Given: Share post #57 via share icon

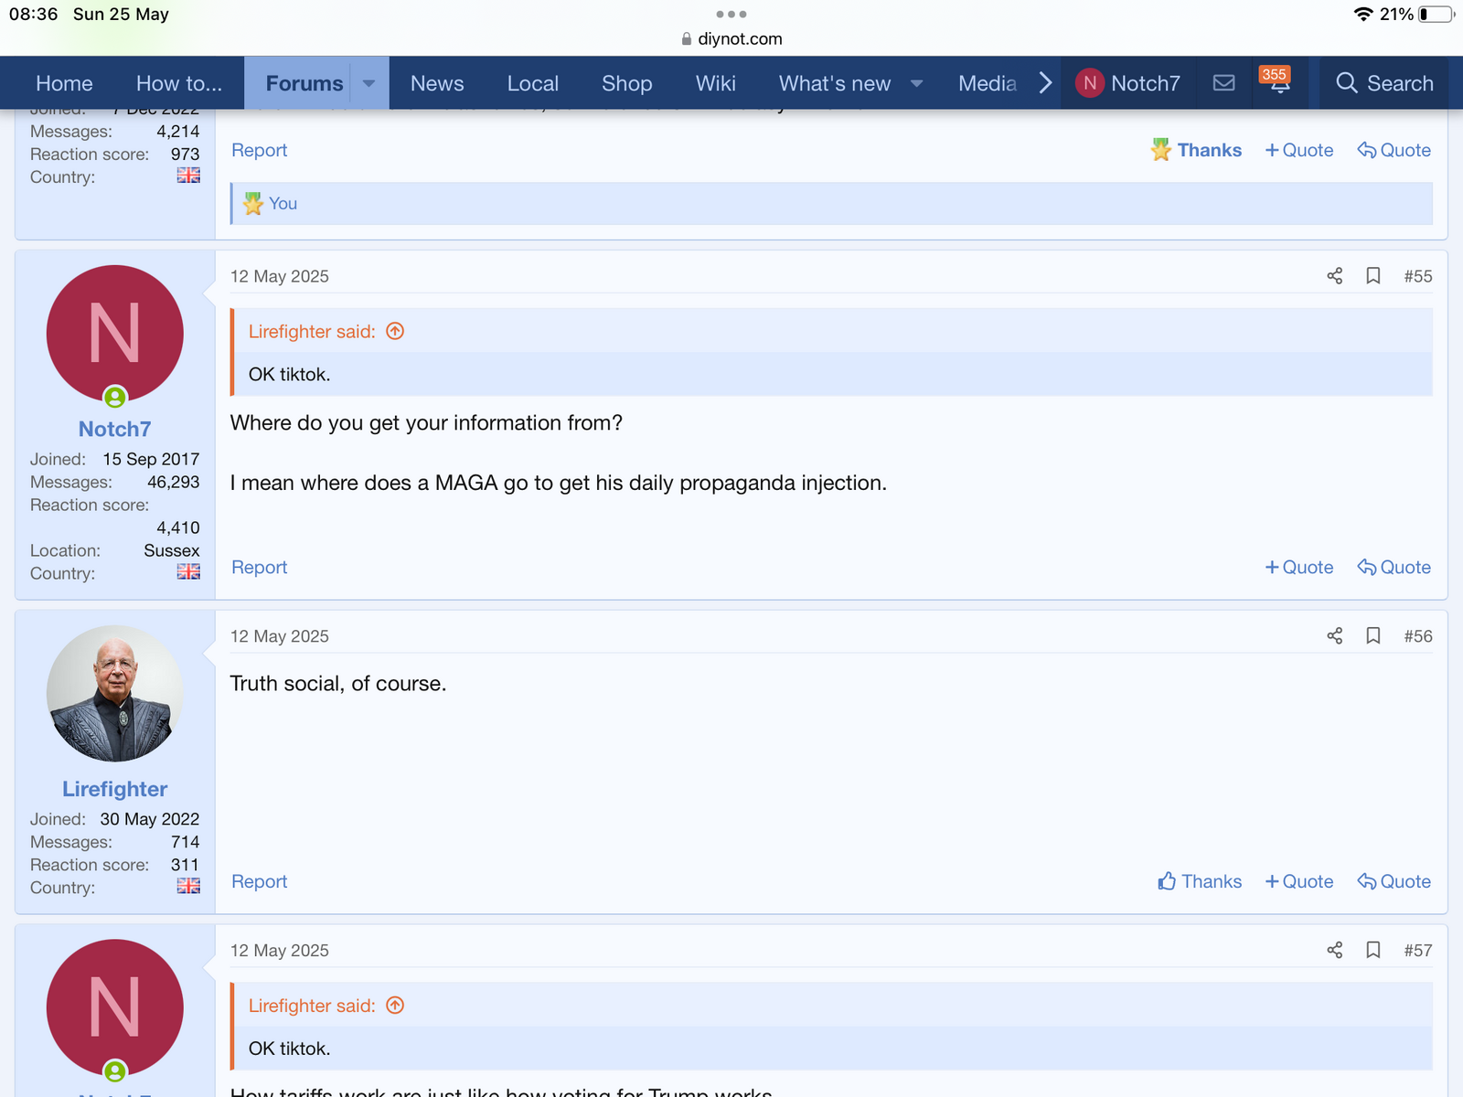Looking at the screenshot, I should pyautogui.click(x=1334, y=951).
